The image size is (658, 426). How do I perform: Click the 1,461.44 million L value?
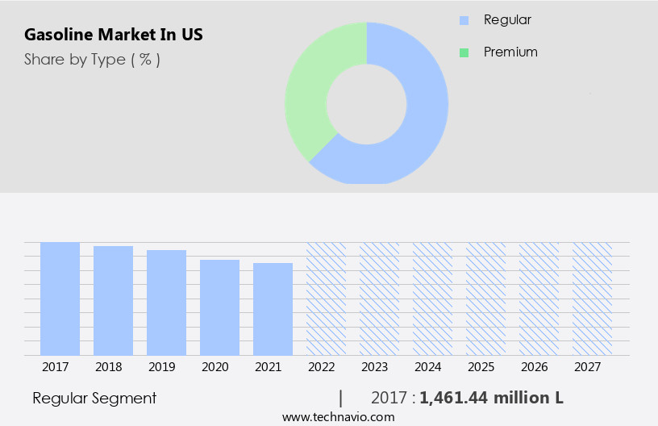(491, 398)
